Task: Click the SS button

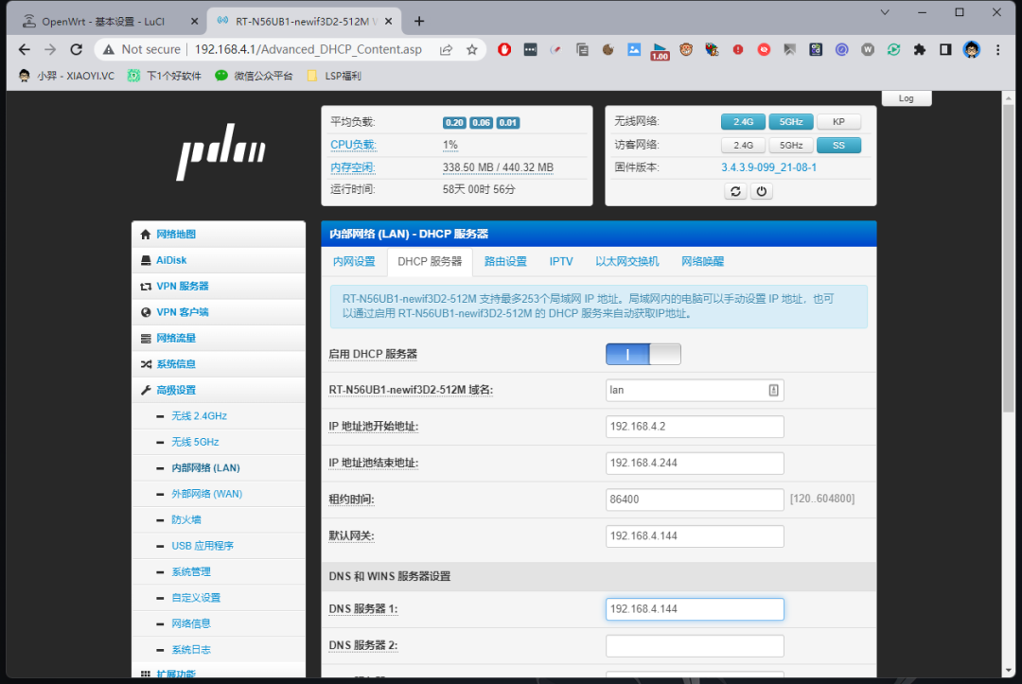Action: click(x=838, y=146)
